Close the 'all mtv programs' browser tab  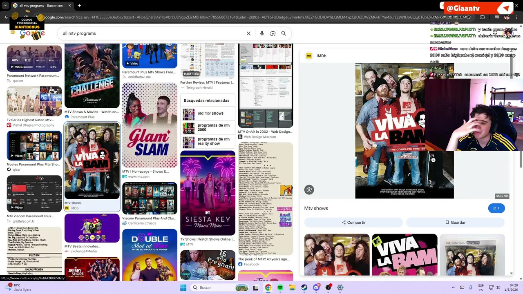click(69, 6)
